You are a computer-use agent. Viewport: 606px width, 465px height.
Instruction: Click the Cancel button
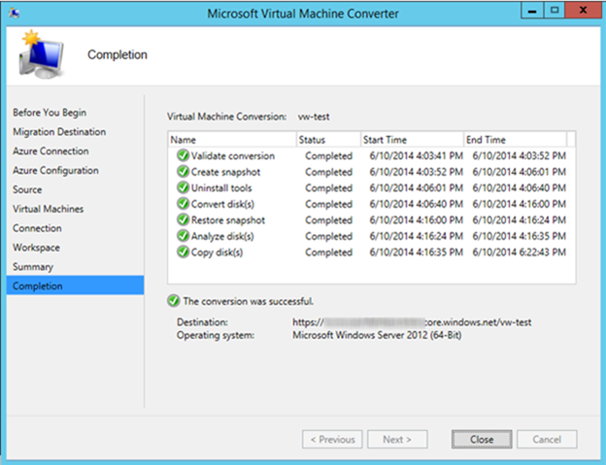click(547, 439)
